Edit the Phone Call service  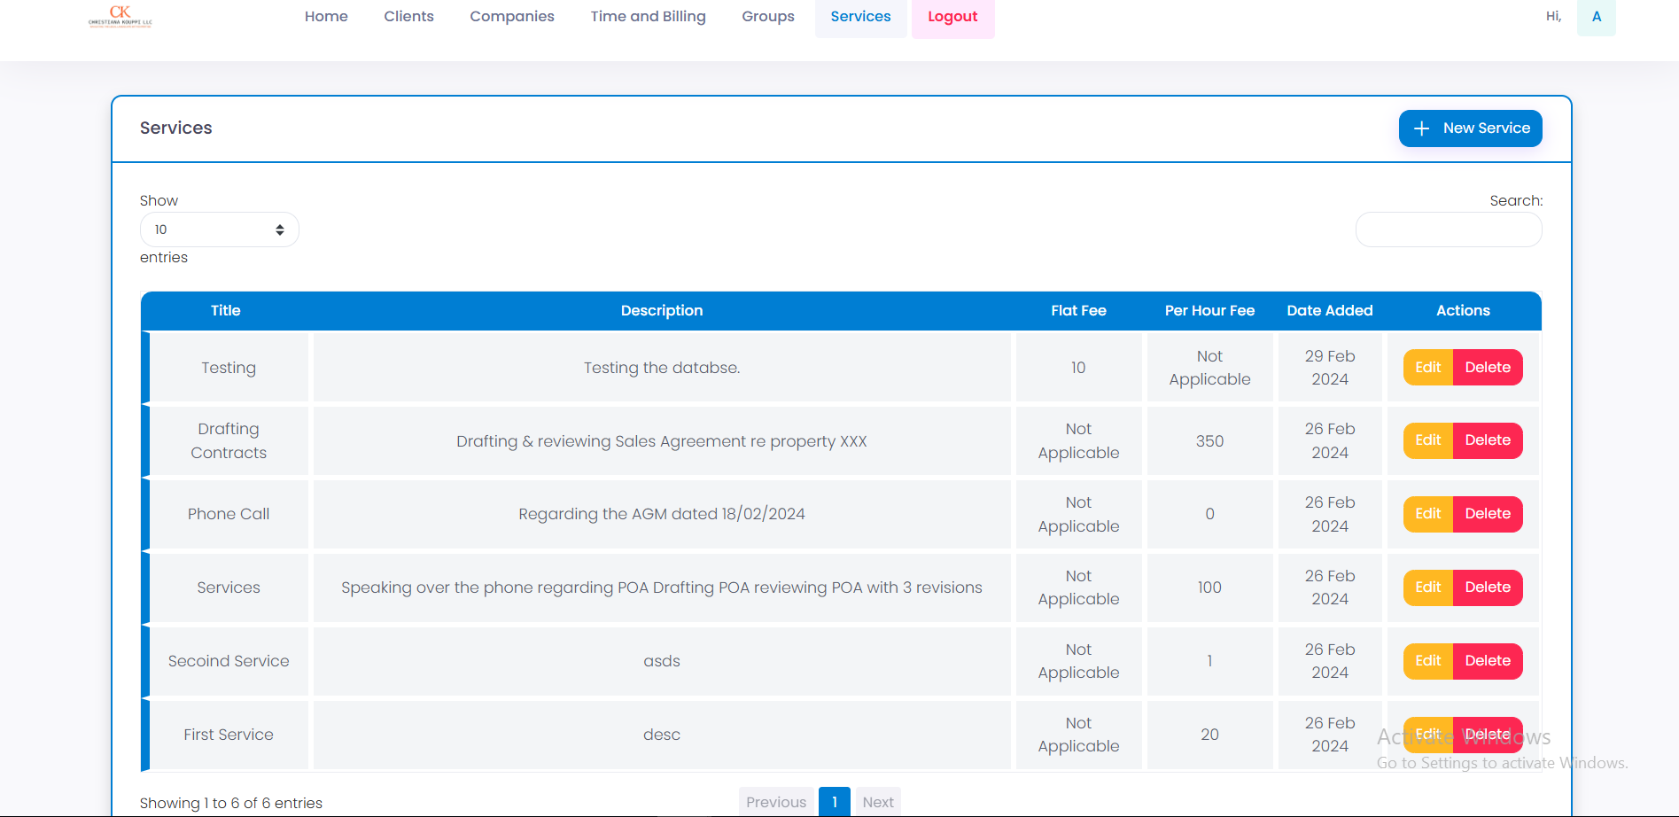click(x=1427, y=514)
